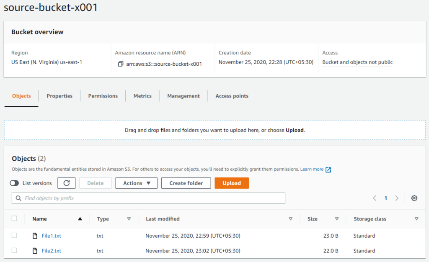This screenshot has height=262, width=429.
Task: Go to previous page arrow
Action: click(x=375, y=198)
